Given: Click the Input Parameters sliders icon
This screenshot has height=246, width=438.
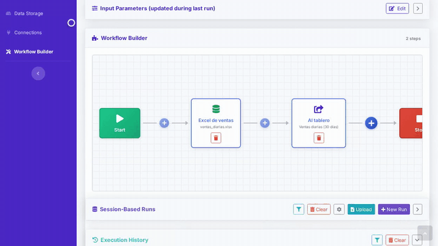Looking at the screenshot, I should point(95,9).
